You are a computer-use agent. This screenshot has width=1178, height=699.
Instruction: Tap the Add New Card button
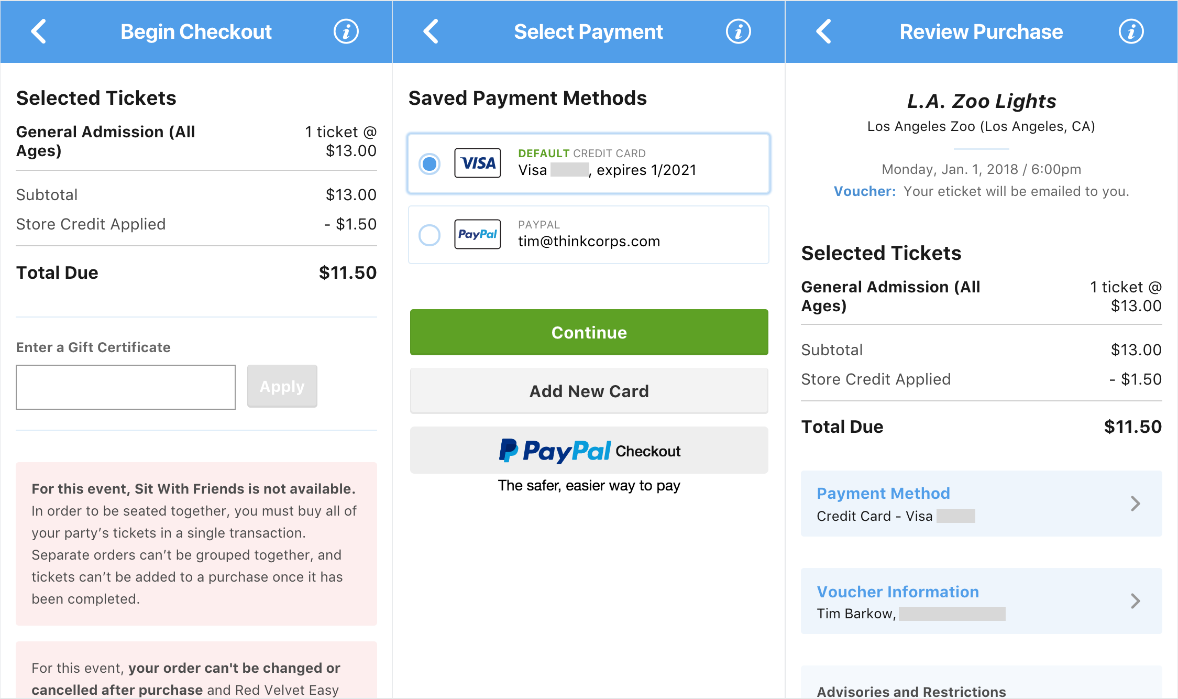(x=589, y=391)
